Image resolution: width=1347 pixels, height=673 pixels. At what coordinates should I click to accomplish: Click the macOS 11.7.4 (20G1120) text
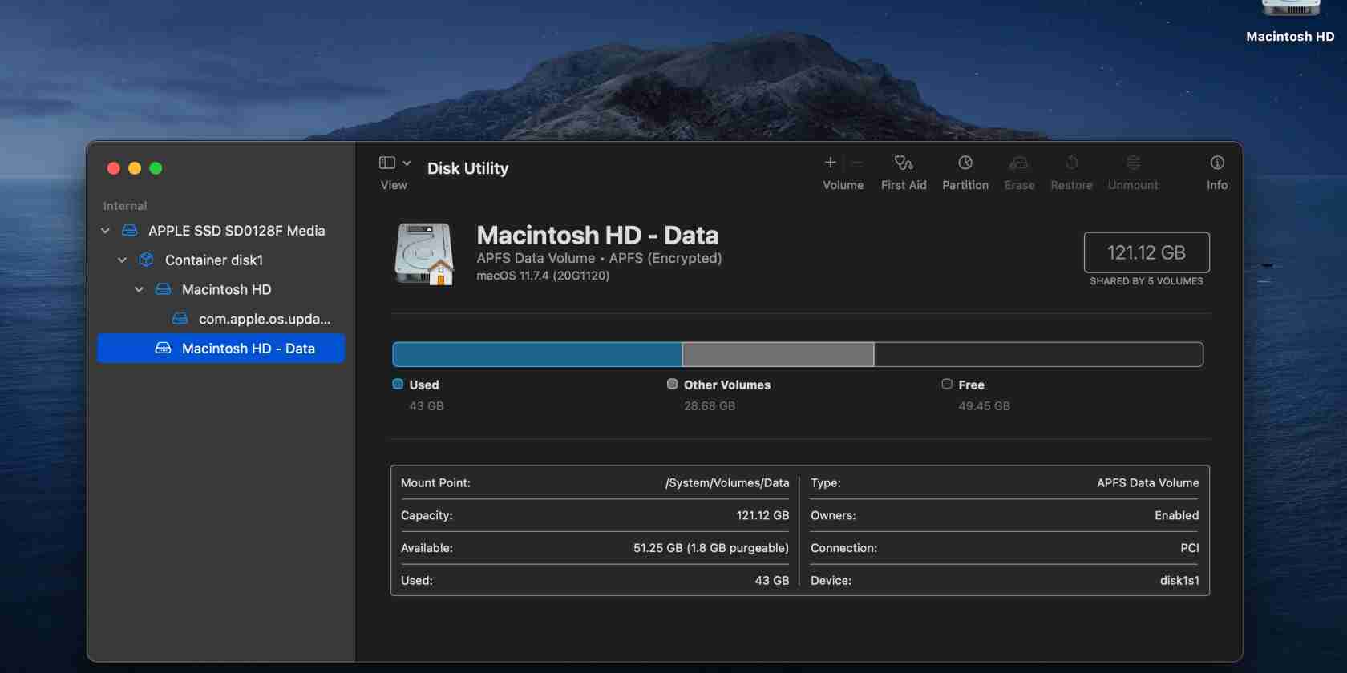point(543,276)
